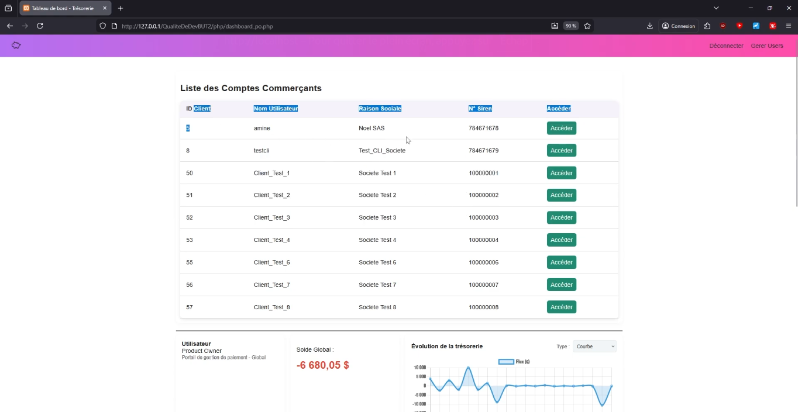Open the Firefox downloads panel

(650, 26)
